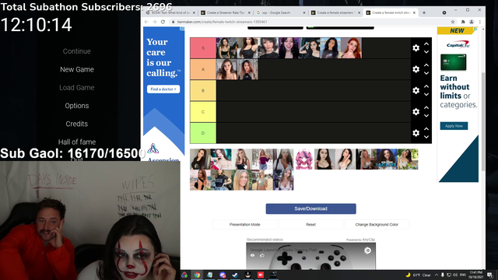Open a new browser tab

click(423, 12)
